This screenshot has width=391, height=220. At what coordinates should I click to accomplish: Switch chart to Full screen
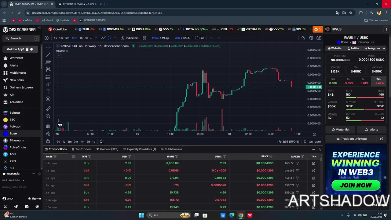(x=200, y=38)
